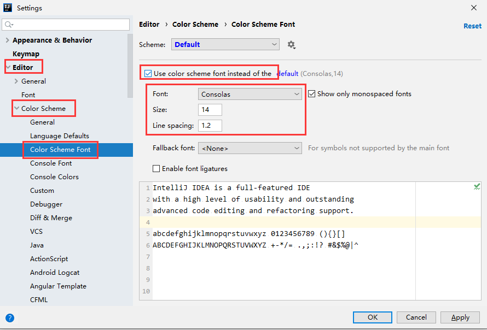This screenshot has height=330, width=487.
Task: Select Diff & Merge item
Action: [x=51, y=217]
